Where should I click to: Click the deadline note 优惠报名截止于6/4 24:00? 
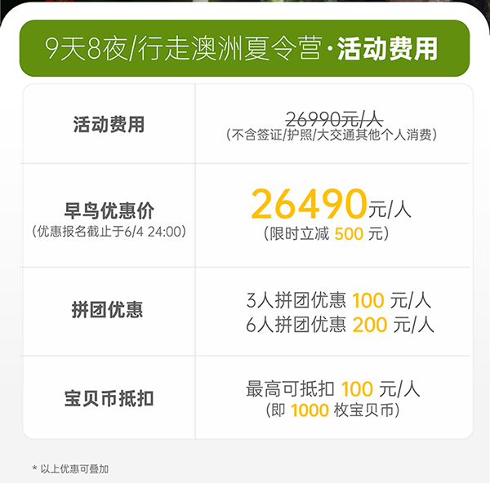pos(109,232)
